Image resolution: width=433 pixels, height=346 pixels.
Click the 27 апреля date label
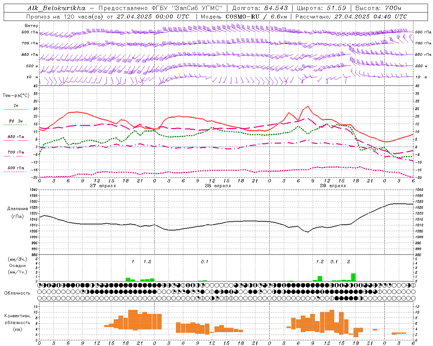(102, 186)
